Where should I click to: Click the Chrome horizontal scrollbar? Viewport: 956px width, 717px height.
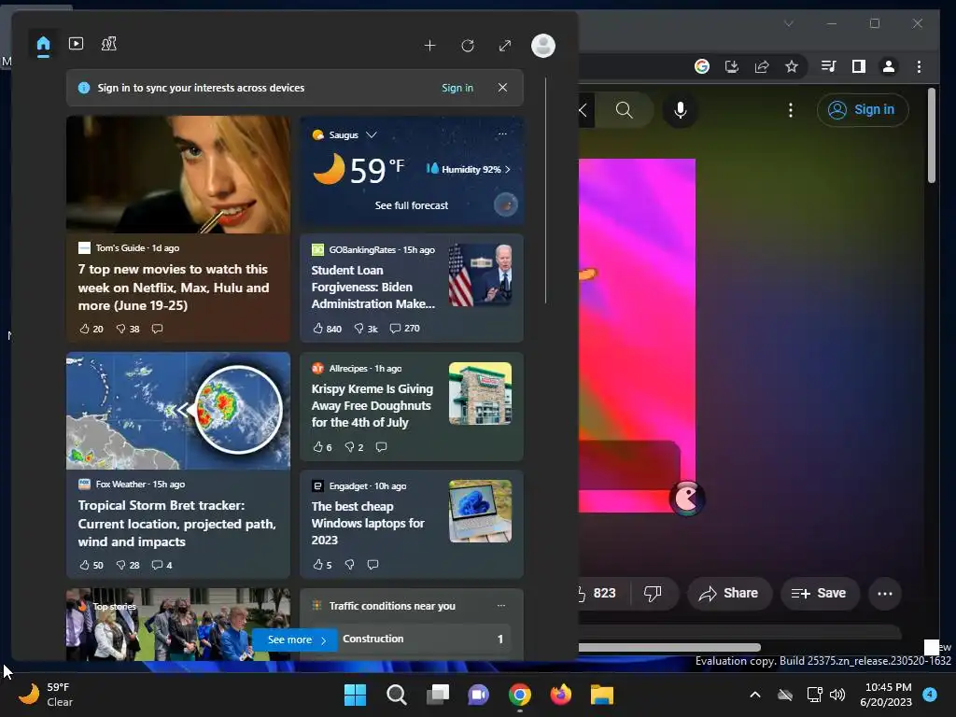669,647
